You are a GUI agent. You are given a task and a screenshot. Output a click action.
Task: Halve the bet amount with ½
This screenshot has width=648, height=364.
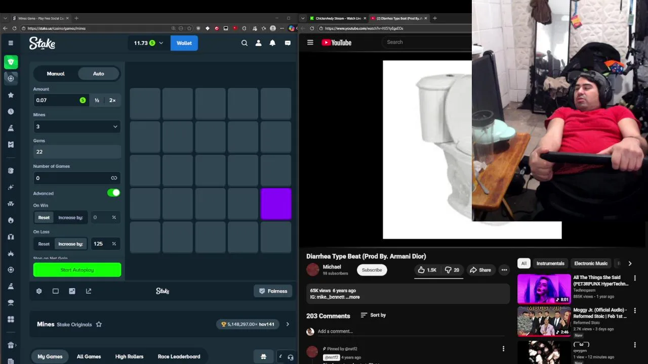click(97, 100)
